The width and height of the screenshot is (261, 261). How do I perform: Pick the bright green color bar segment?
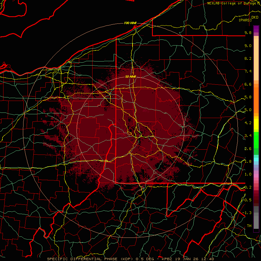pos(256,140)
